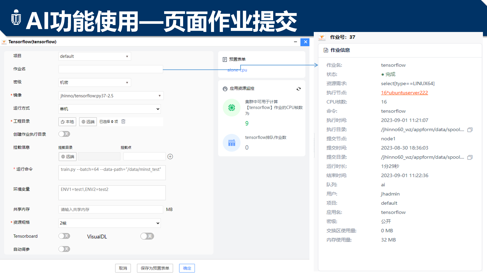Toggle 创建作业执行目录 switch
The height and width of the screenshot is (274, 487).
click(x=64, y=134)
